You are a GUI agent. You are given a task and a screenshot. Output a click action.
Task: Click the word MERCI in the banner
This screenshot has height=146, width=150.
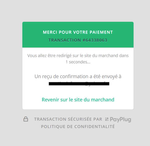[50, 32]
